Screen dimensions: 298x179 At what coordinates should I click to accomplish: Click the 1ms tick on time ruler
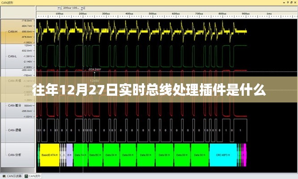coord(269,14)
